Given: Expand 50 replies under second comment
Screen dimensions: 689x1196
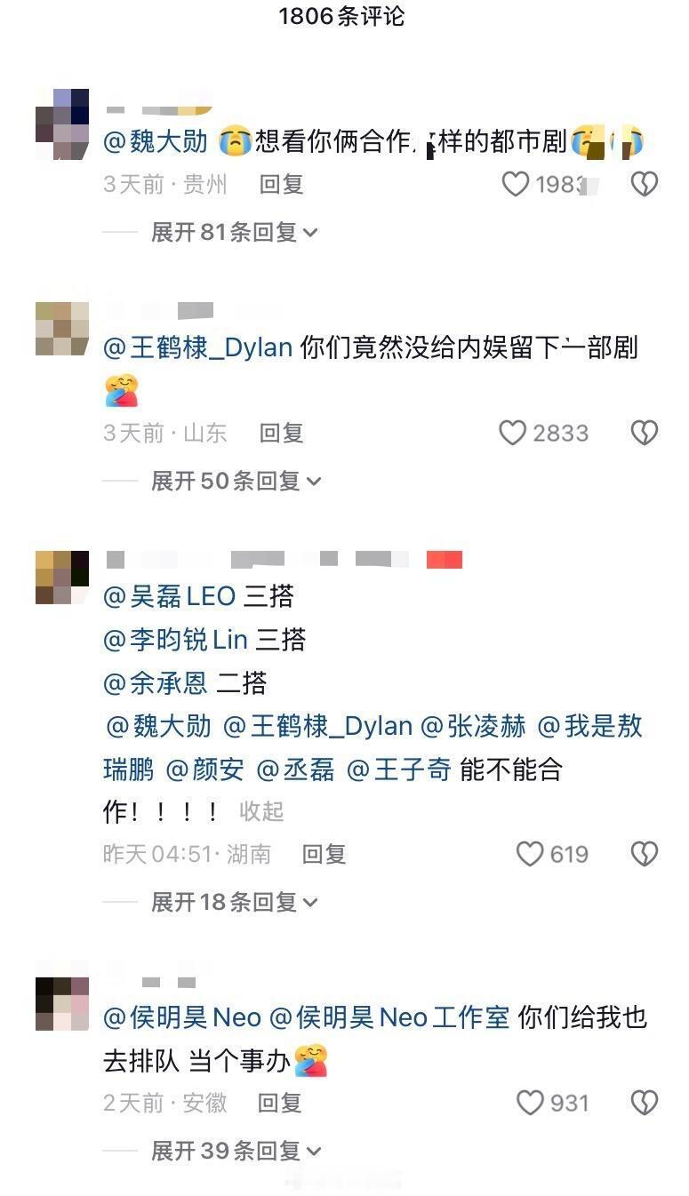Looking at the screenshot, I should click(x=236, y=481).
